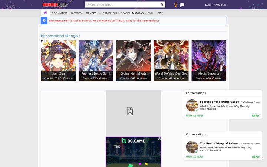Viewport: 267px width, 167px height.
Task: Toggle the light bulb theme icon
Action: tap(175, 5)
